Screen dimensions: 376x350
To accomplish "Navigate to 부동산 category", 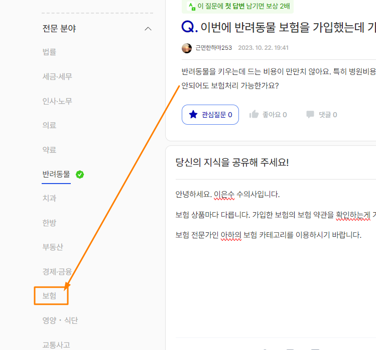I will point(53,247).
